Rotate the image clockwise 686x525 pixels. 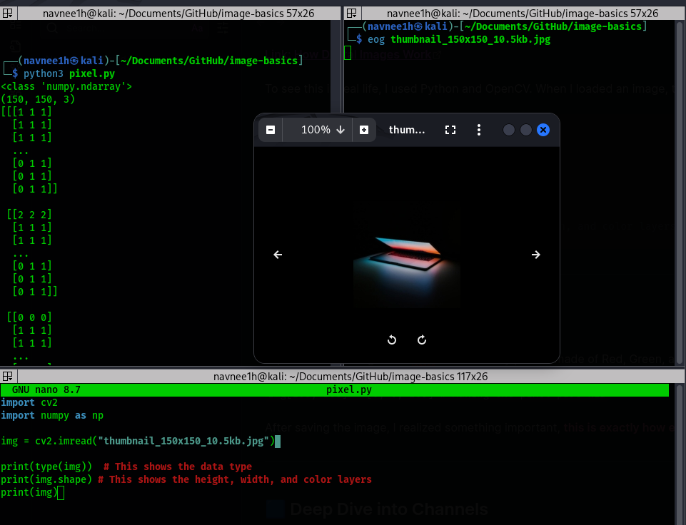(x=422, y=340)
